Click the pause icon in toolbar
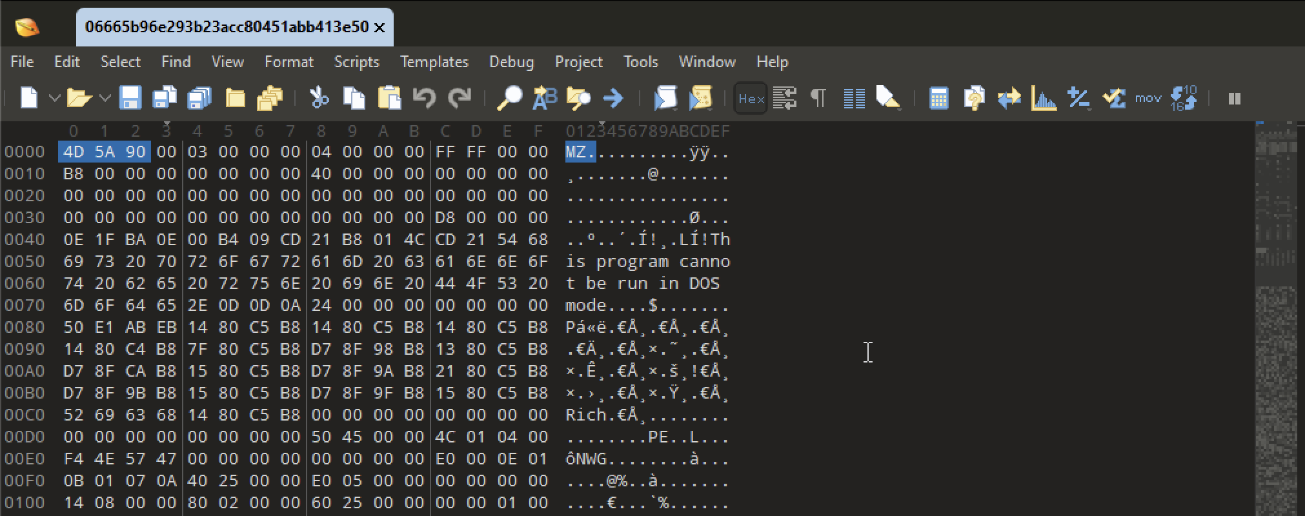1305x516 pixels. point(1234,98)
